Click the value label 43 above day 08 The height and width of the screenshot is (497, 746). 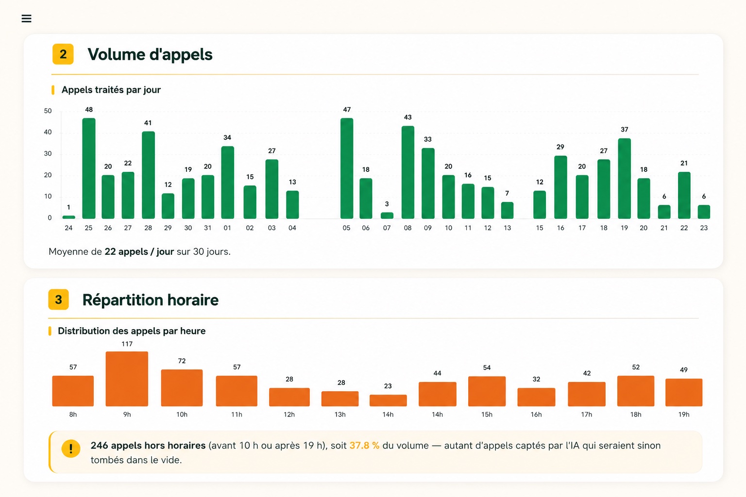click(x=408, y=117)
